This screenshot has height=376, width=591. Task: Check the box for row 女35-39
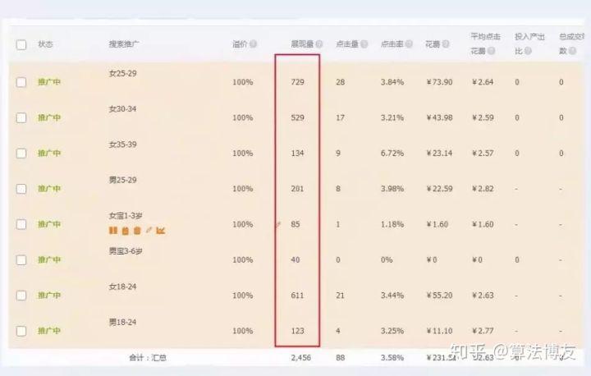[21, 154]
